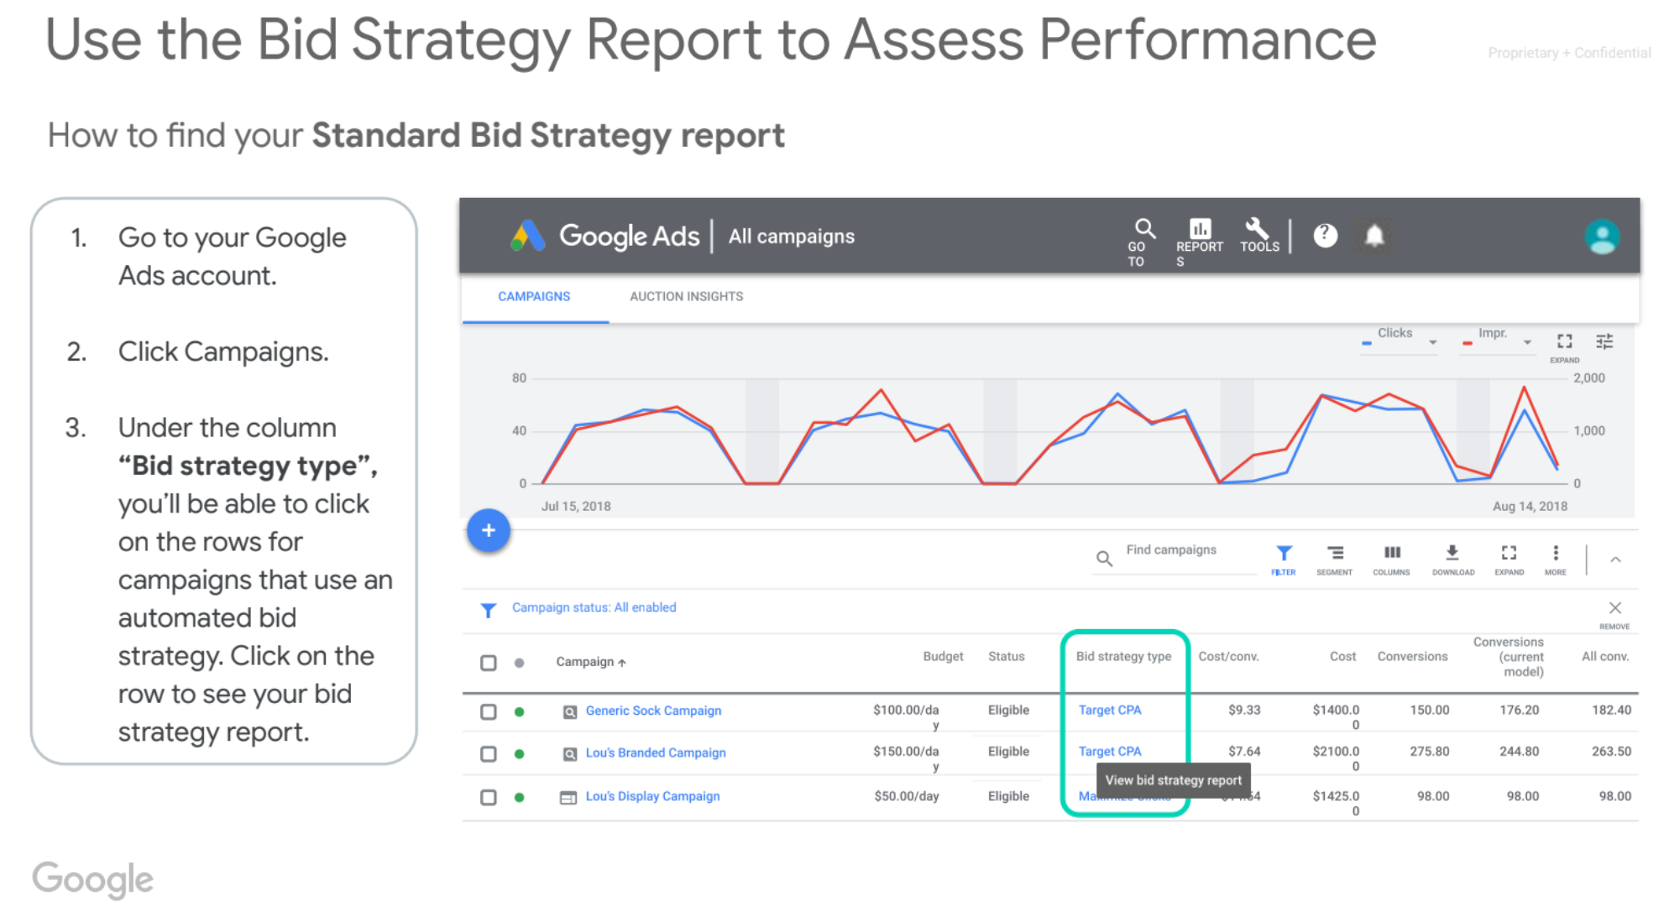Switch to the Campaigns tab

[534, 296]
